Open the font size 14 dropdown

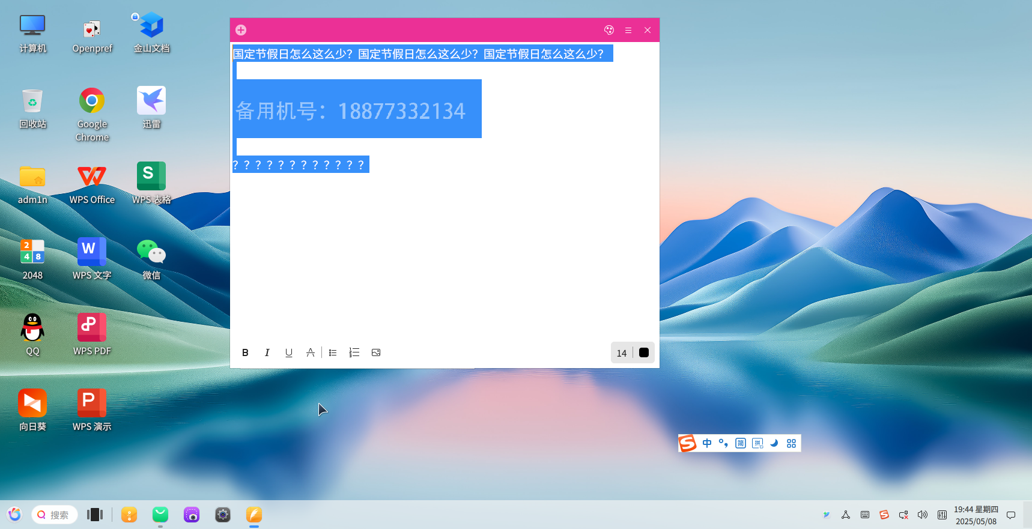(622, 353)
